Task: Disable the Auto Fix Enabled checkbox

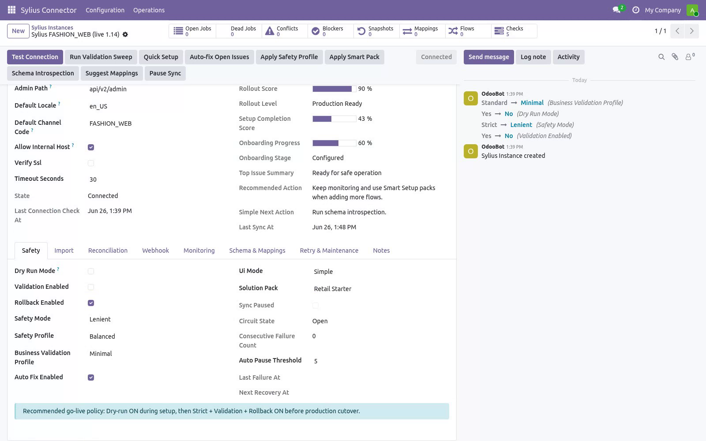Action: click(x=91, y=377)
